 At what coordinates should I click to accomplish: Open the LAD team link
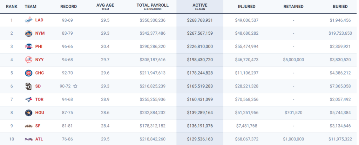[x=39, y=20]
